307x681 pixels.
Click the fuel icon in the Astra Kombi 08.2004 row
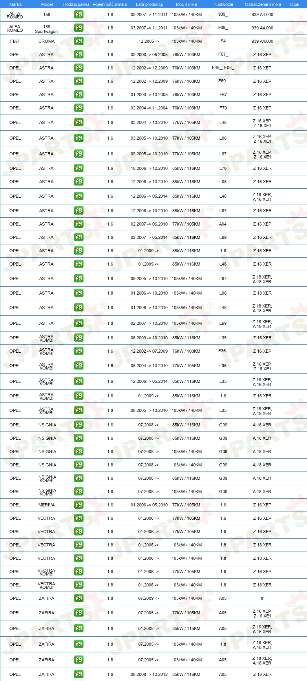[79, 366]
